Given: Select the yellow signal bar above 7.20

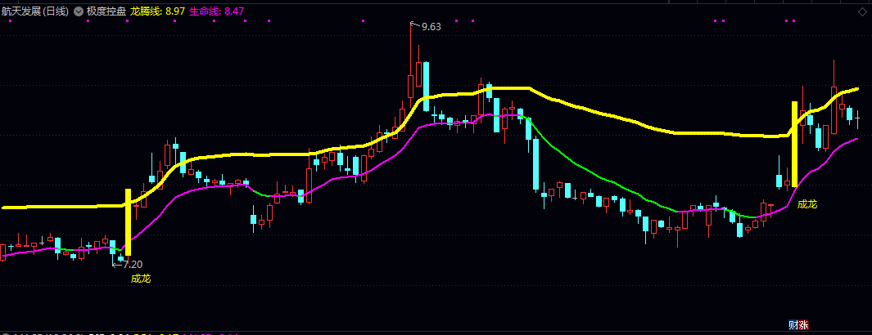Looking at the screenshot, I should pos(128,222).
